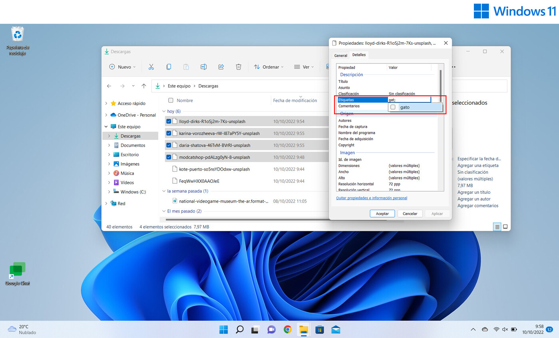Click the Copy icon in toolbar

point(169,67)
